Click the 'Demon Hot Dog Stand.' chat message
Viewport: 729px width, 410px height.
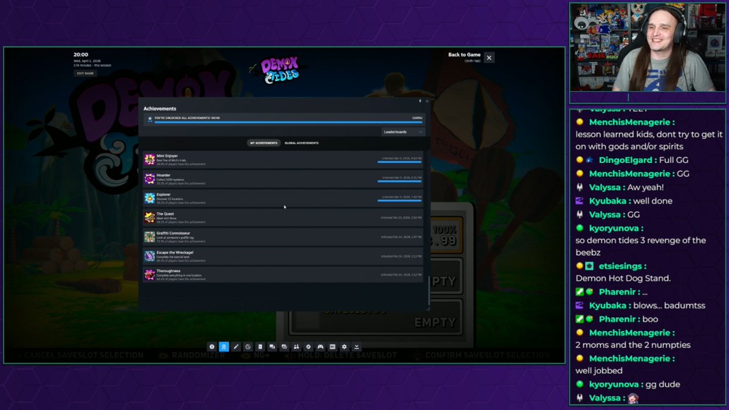pos(623,278)
